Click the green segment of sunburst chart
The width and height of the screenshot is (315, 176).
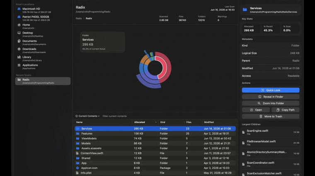click(151, 54)
